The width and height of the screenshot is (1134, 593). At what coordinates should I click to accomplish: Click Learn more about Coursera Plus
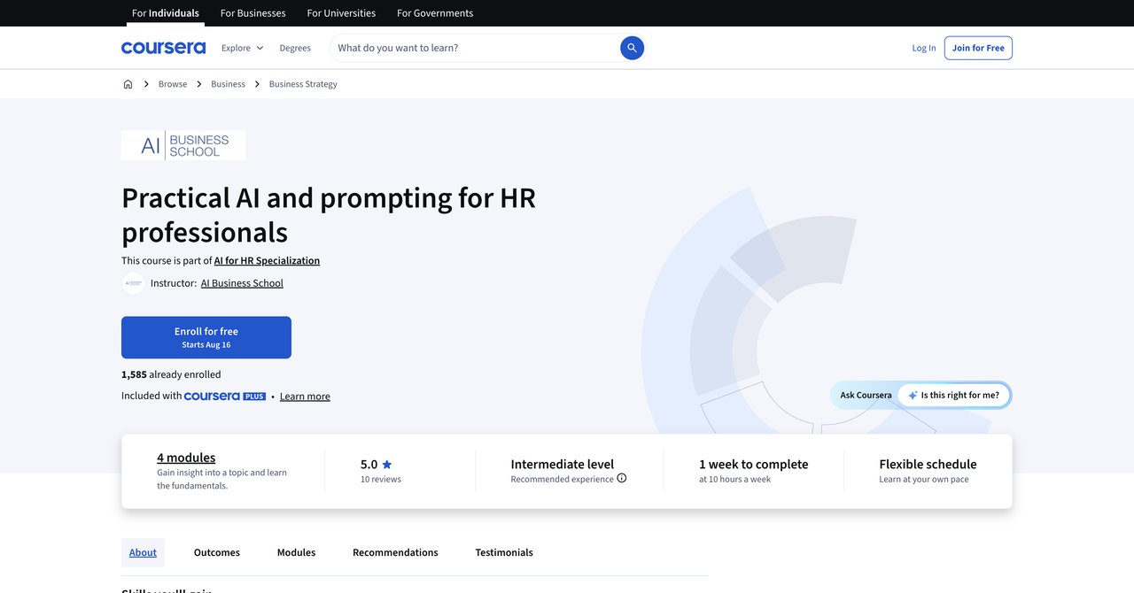[x=305, y=397]
